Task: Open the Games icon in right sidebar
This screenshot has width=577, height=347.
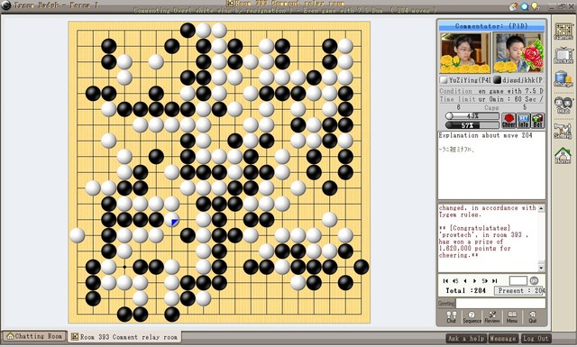Action: pos(563,31)
